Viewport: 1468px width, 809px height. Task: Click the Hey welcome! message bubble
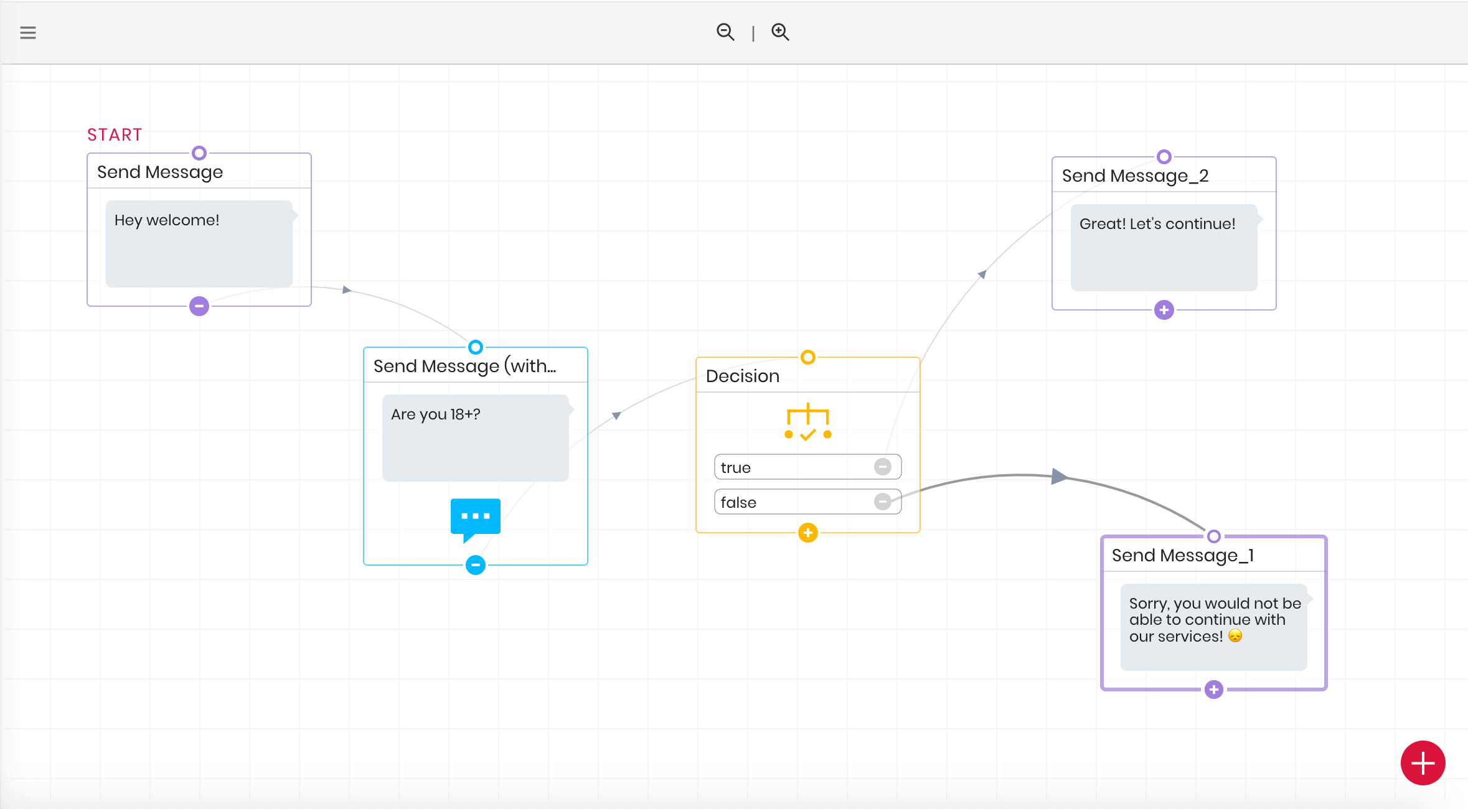pyautogui.click(x=199, y=243)
